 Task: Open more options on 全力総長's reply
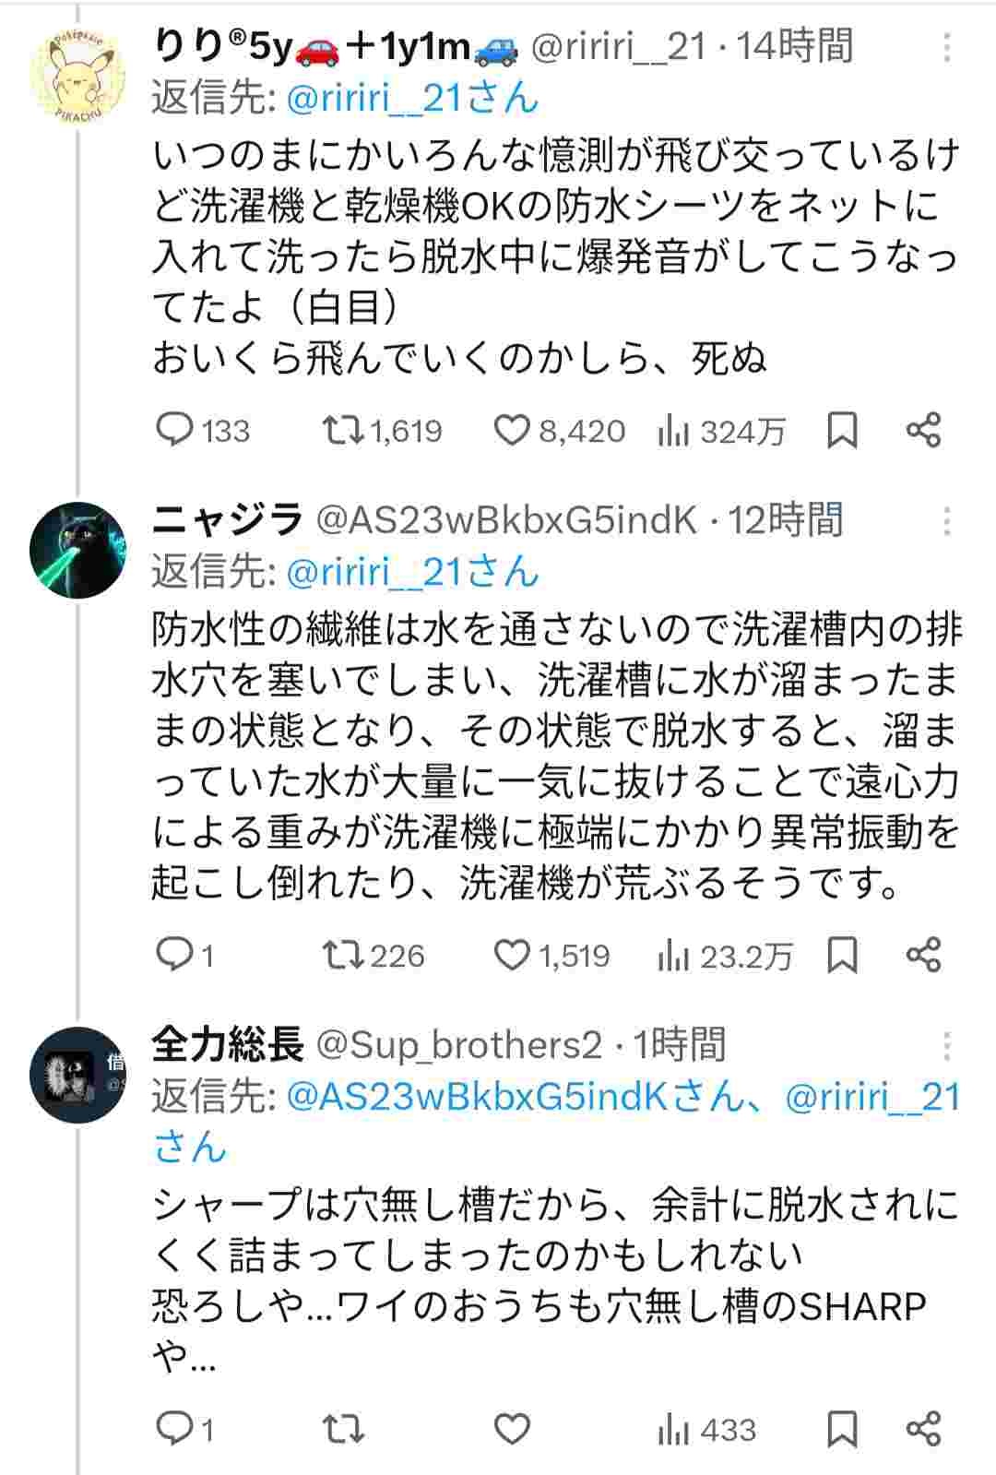click(x=947, y=1046)
